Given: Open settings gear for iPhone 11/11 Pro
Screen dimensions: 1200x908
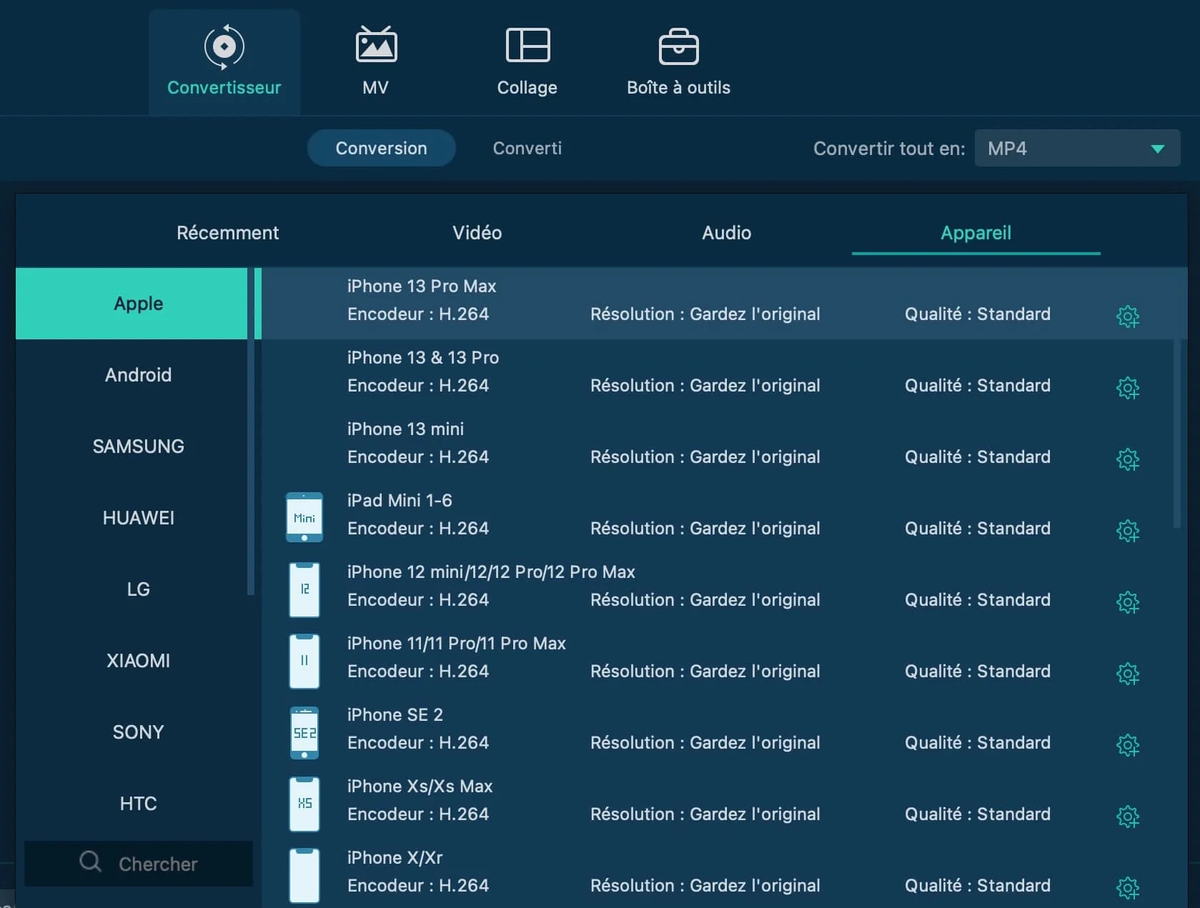Looking at the screenshot, I should click(1127, 674).
